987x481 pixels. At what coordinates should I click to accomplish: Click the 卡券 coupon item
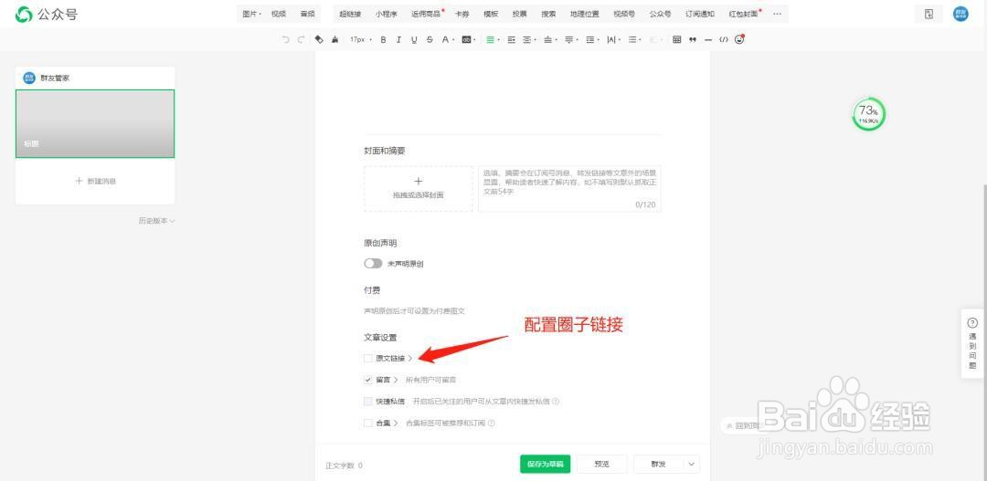[x=462, y=14]
